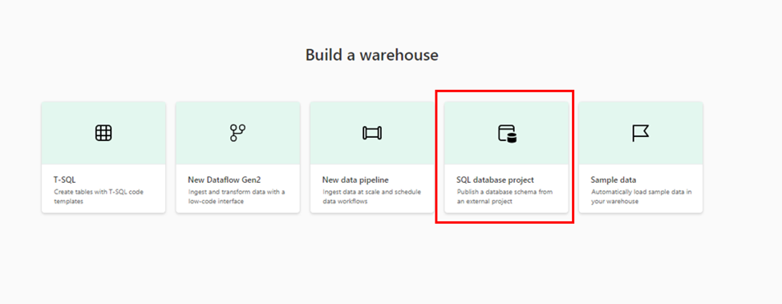Click green banner of Dataflow Gen2 card
The height and width of the screenshot is (304, 782).
point(238,133)
